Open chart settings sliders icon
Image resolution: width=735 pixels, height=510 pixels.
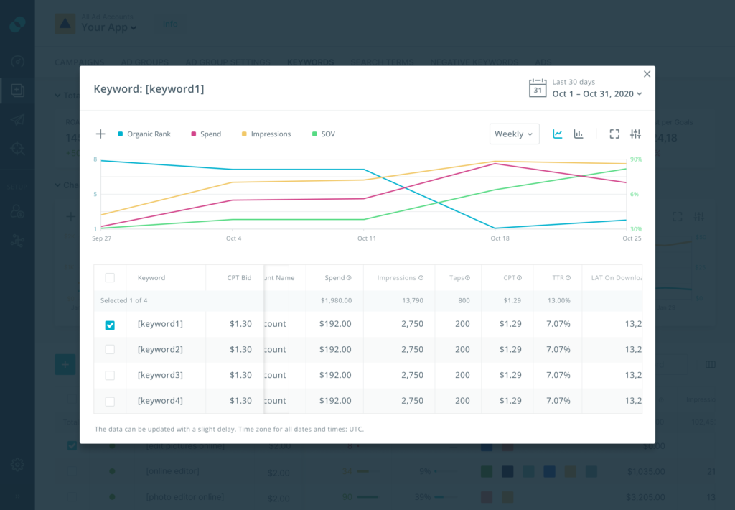click(x=635, y=134)
